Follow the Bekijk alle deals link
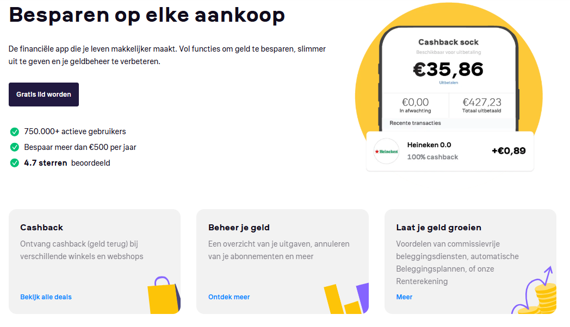The image size is (570, 327). point(46,297)
